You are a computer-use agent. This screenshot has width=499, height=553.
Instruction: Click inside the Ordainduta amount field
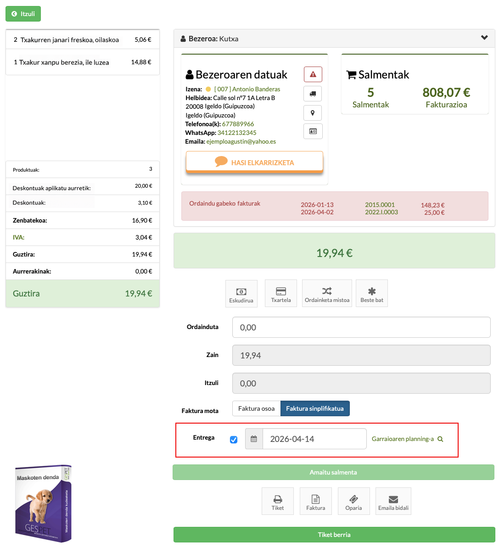[x=361, y=327]
